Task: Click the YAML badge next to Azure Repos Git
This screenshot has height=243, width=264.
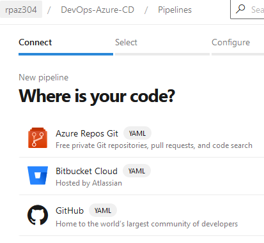Action: pos(137,133)
